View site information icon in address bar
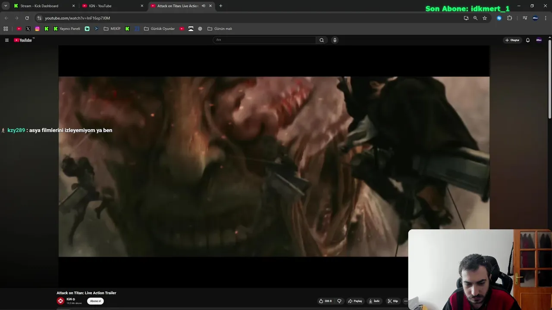This screenshot has height=310, width=552. click(39, 18)
